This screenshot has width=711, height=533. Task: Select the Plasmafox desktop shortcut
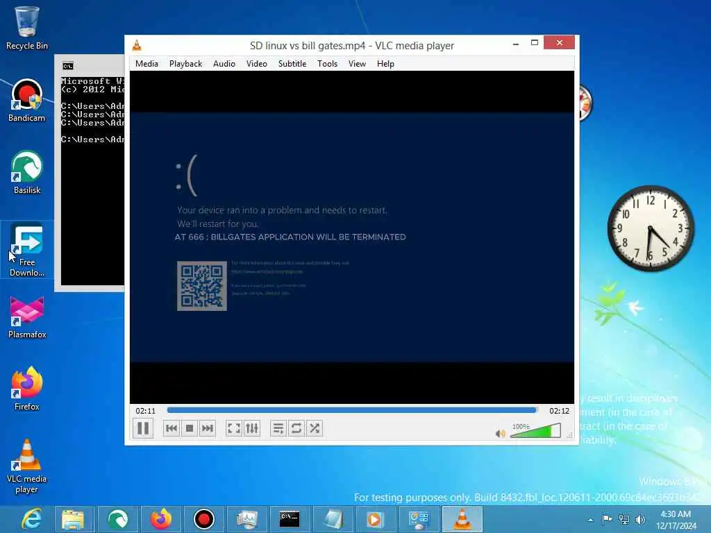tap(27, 317)
